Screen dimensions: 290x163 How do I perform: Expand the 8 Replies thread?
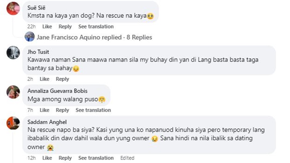(x=94, y=37)
